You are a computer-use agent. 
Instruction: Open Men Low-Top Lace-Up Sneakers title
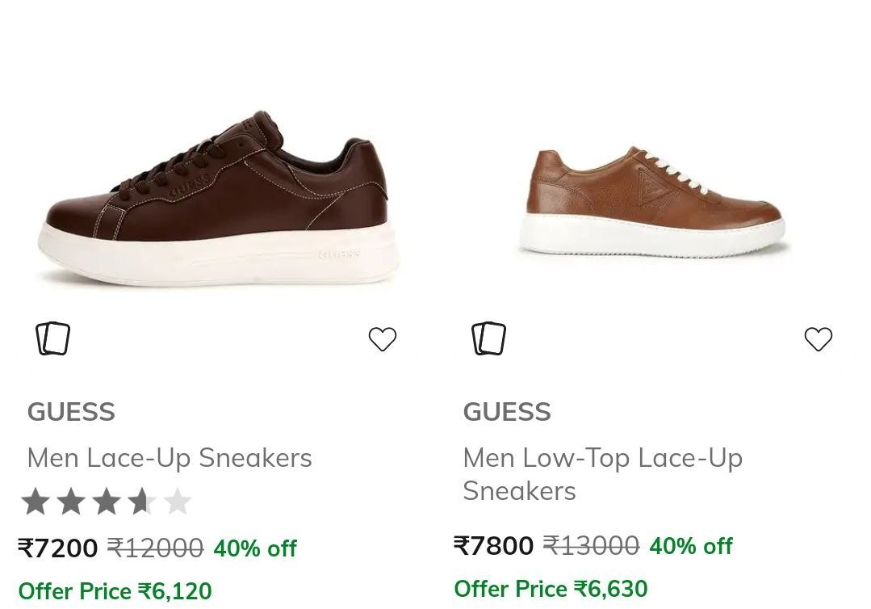[x=603, y=474]
